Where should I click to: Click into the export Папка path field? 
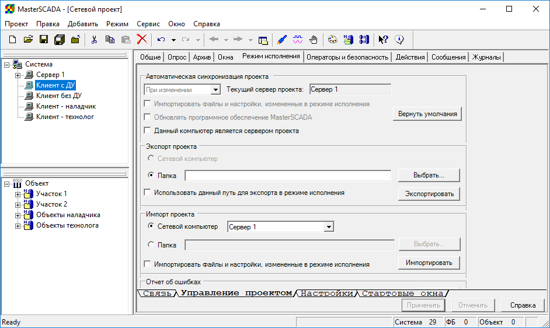tap(288, 176)
